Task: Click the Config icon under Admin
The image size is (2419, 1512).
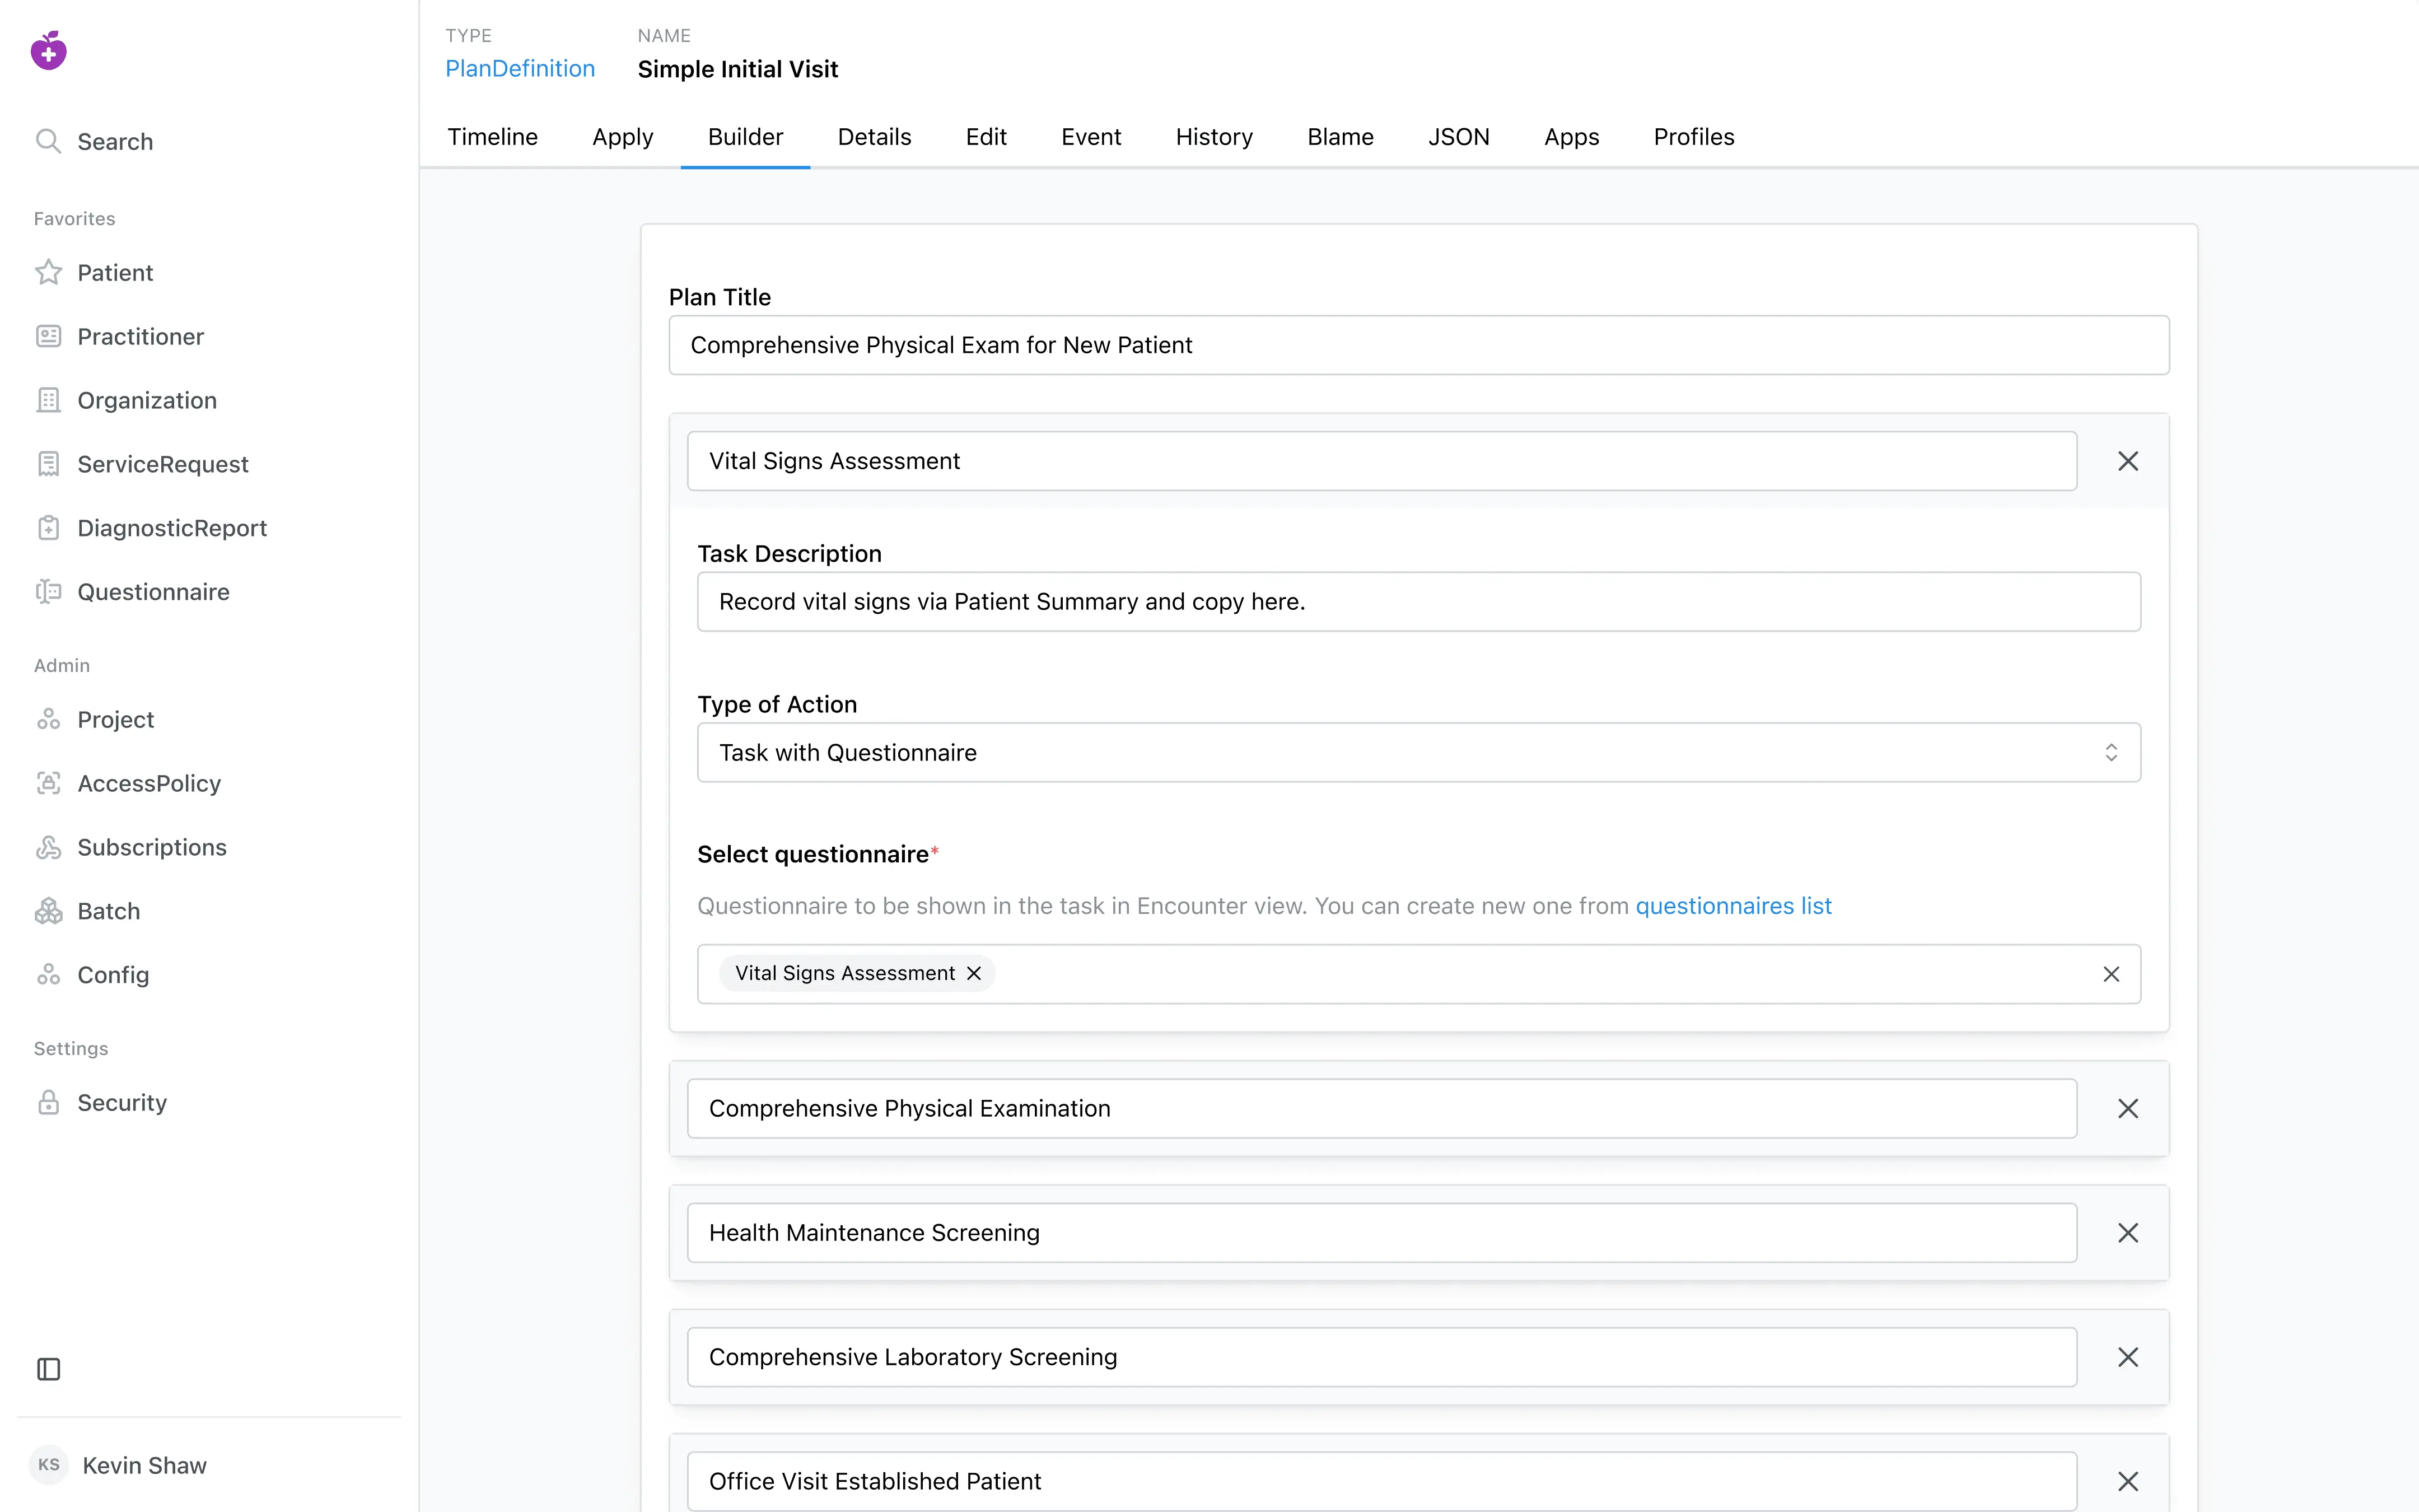Action: pyautogui.click(x=48, y=975)
